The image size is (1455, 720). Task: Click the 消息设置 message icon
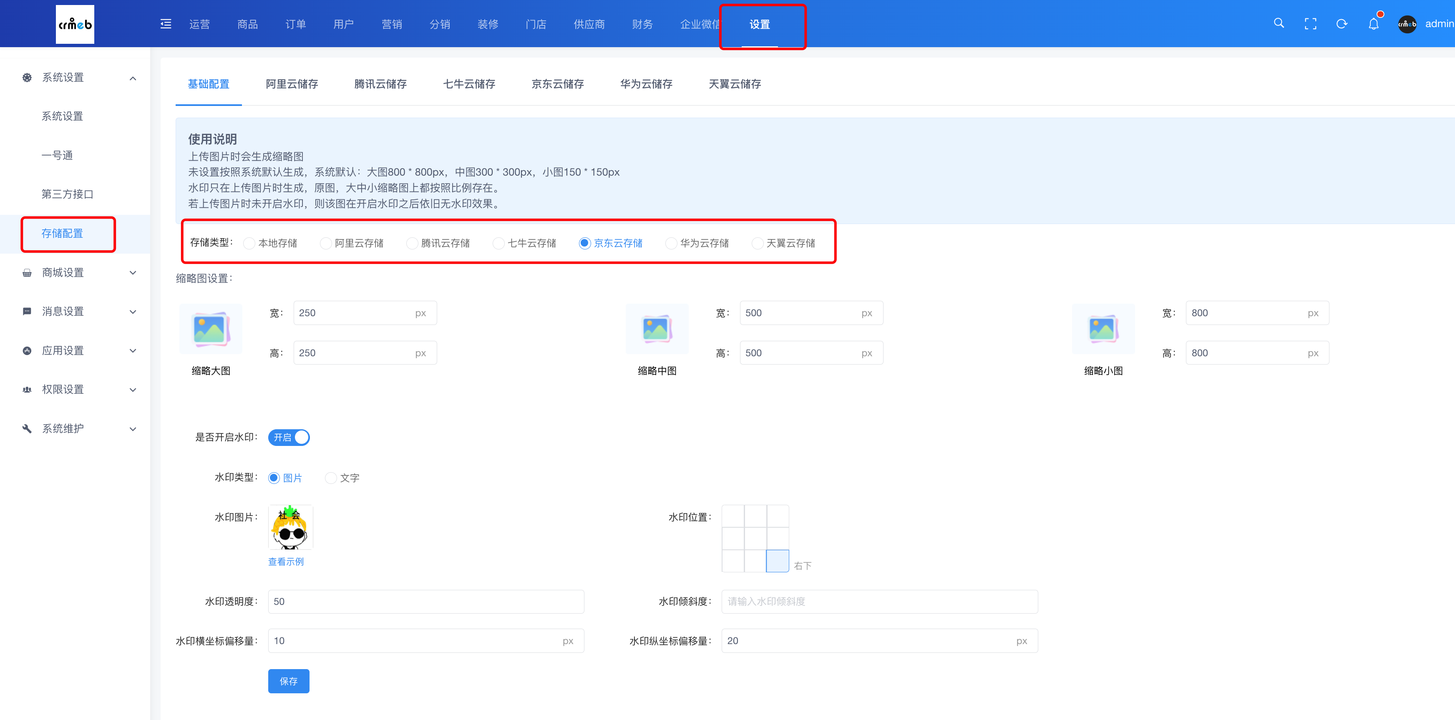click(x=27, y=312)
